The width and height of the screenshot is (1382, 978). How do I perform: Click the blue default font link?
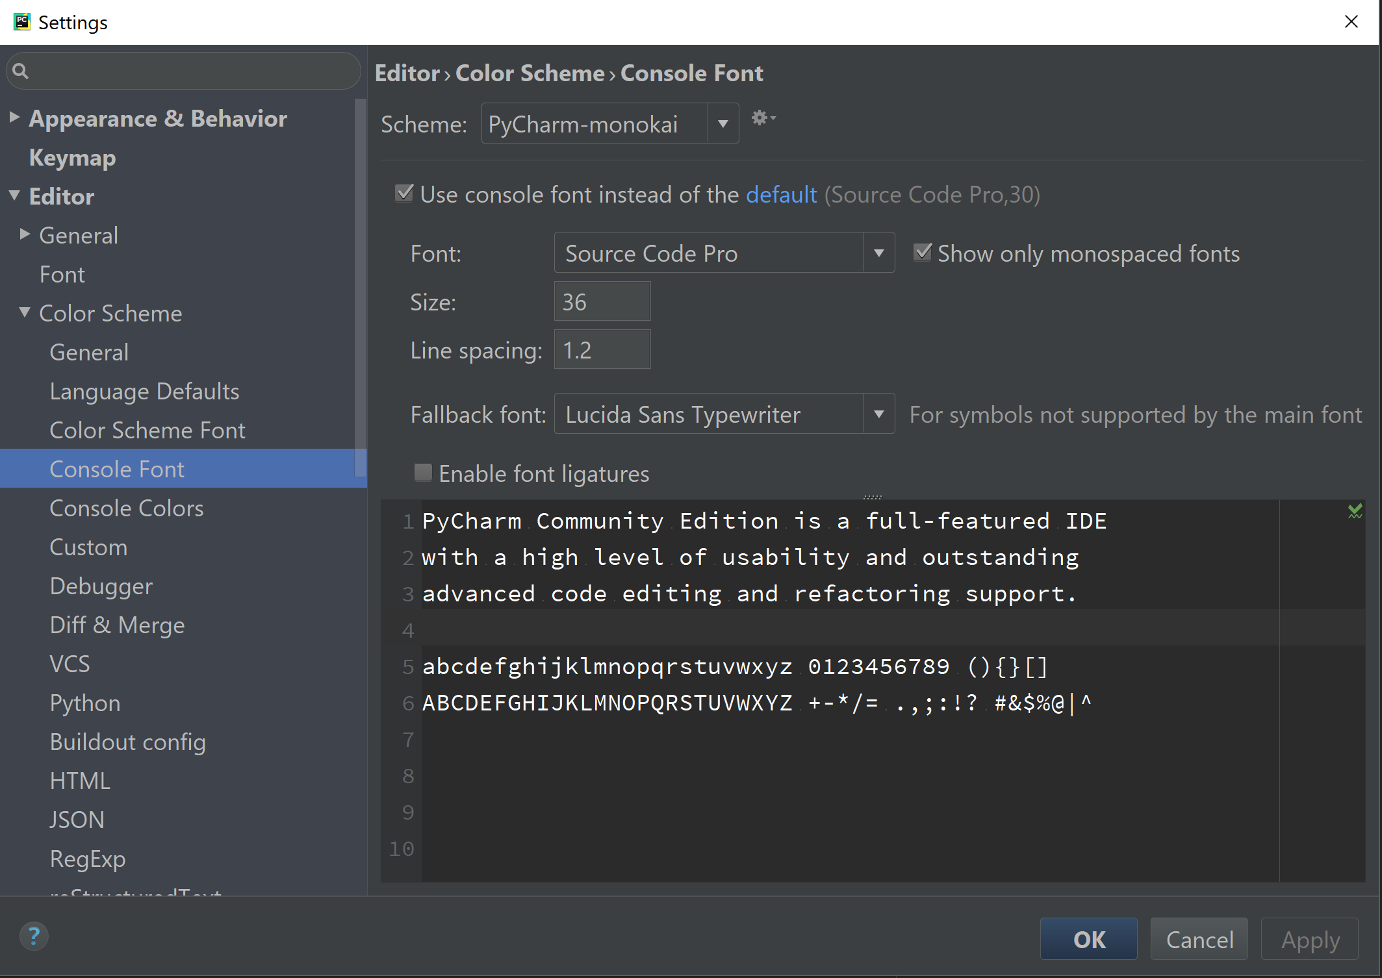point(781,194)
